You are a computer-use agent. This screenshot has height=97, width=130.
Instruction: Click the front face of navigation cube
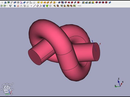(6, 91)
